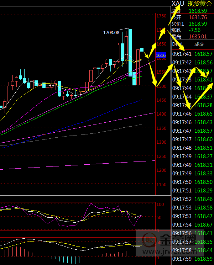The width and height of the screenshot is (214, 265).
Task: Click the 1750 price axis label
Action: tap(162, 16)
